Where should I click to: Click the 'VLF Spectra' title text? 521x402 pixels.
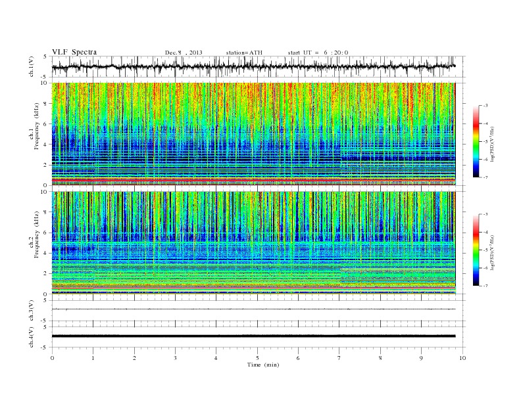point(74,52)
